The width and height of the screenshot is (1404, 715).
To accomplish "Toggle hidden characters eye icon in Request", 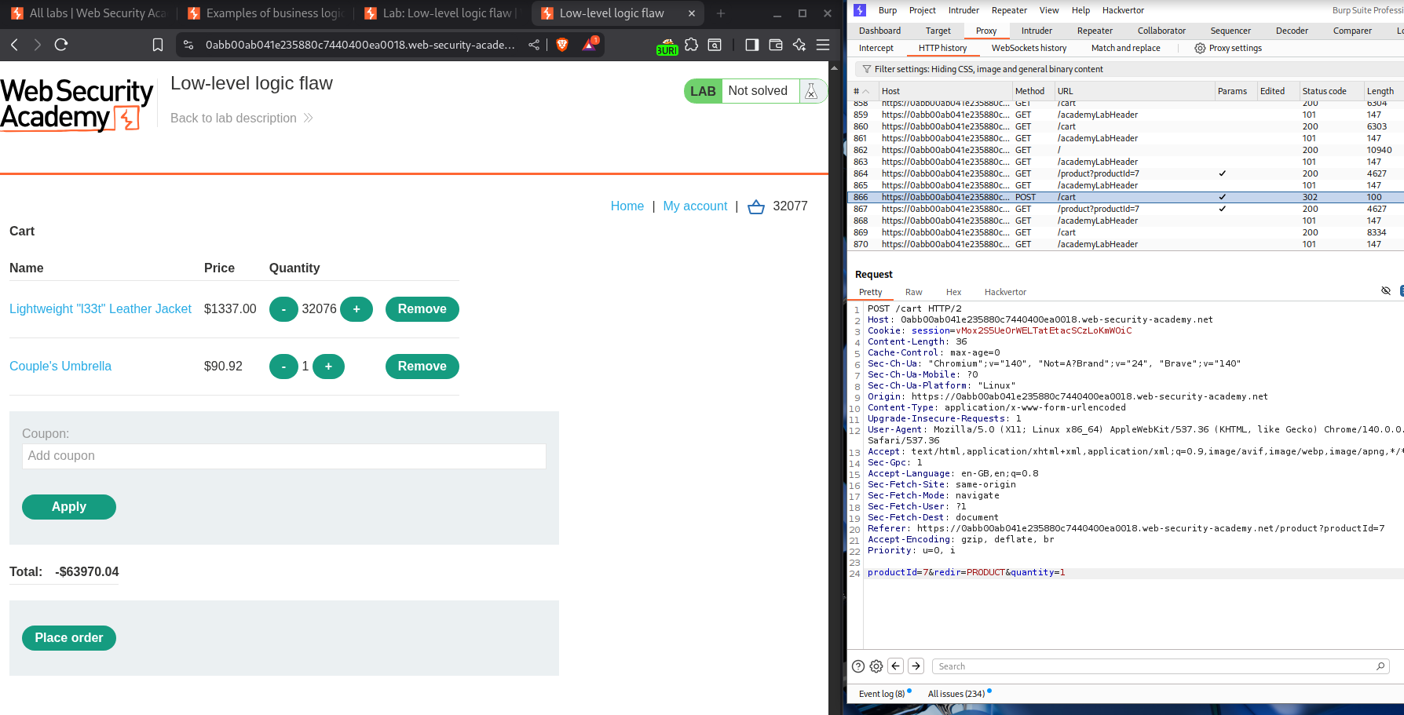I will click(1386, 291).
